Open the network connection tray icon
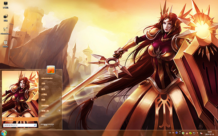Image resolution: width=218 pixels, height=136 pixels. pyautogui.click(x=194, y=133)
